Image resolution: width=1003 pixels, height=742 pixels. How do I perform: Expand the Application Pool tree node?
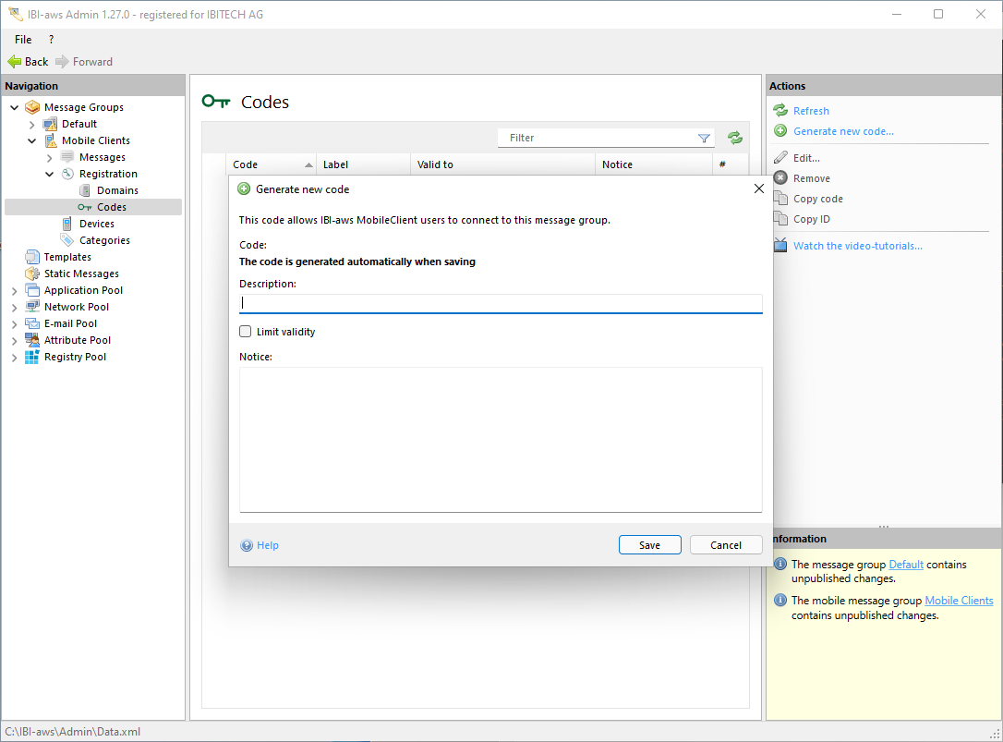coord(14,290)
